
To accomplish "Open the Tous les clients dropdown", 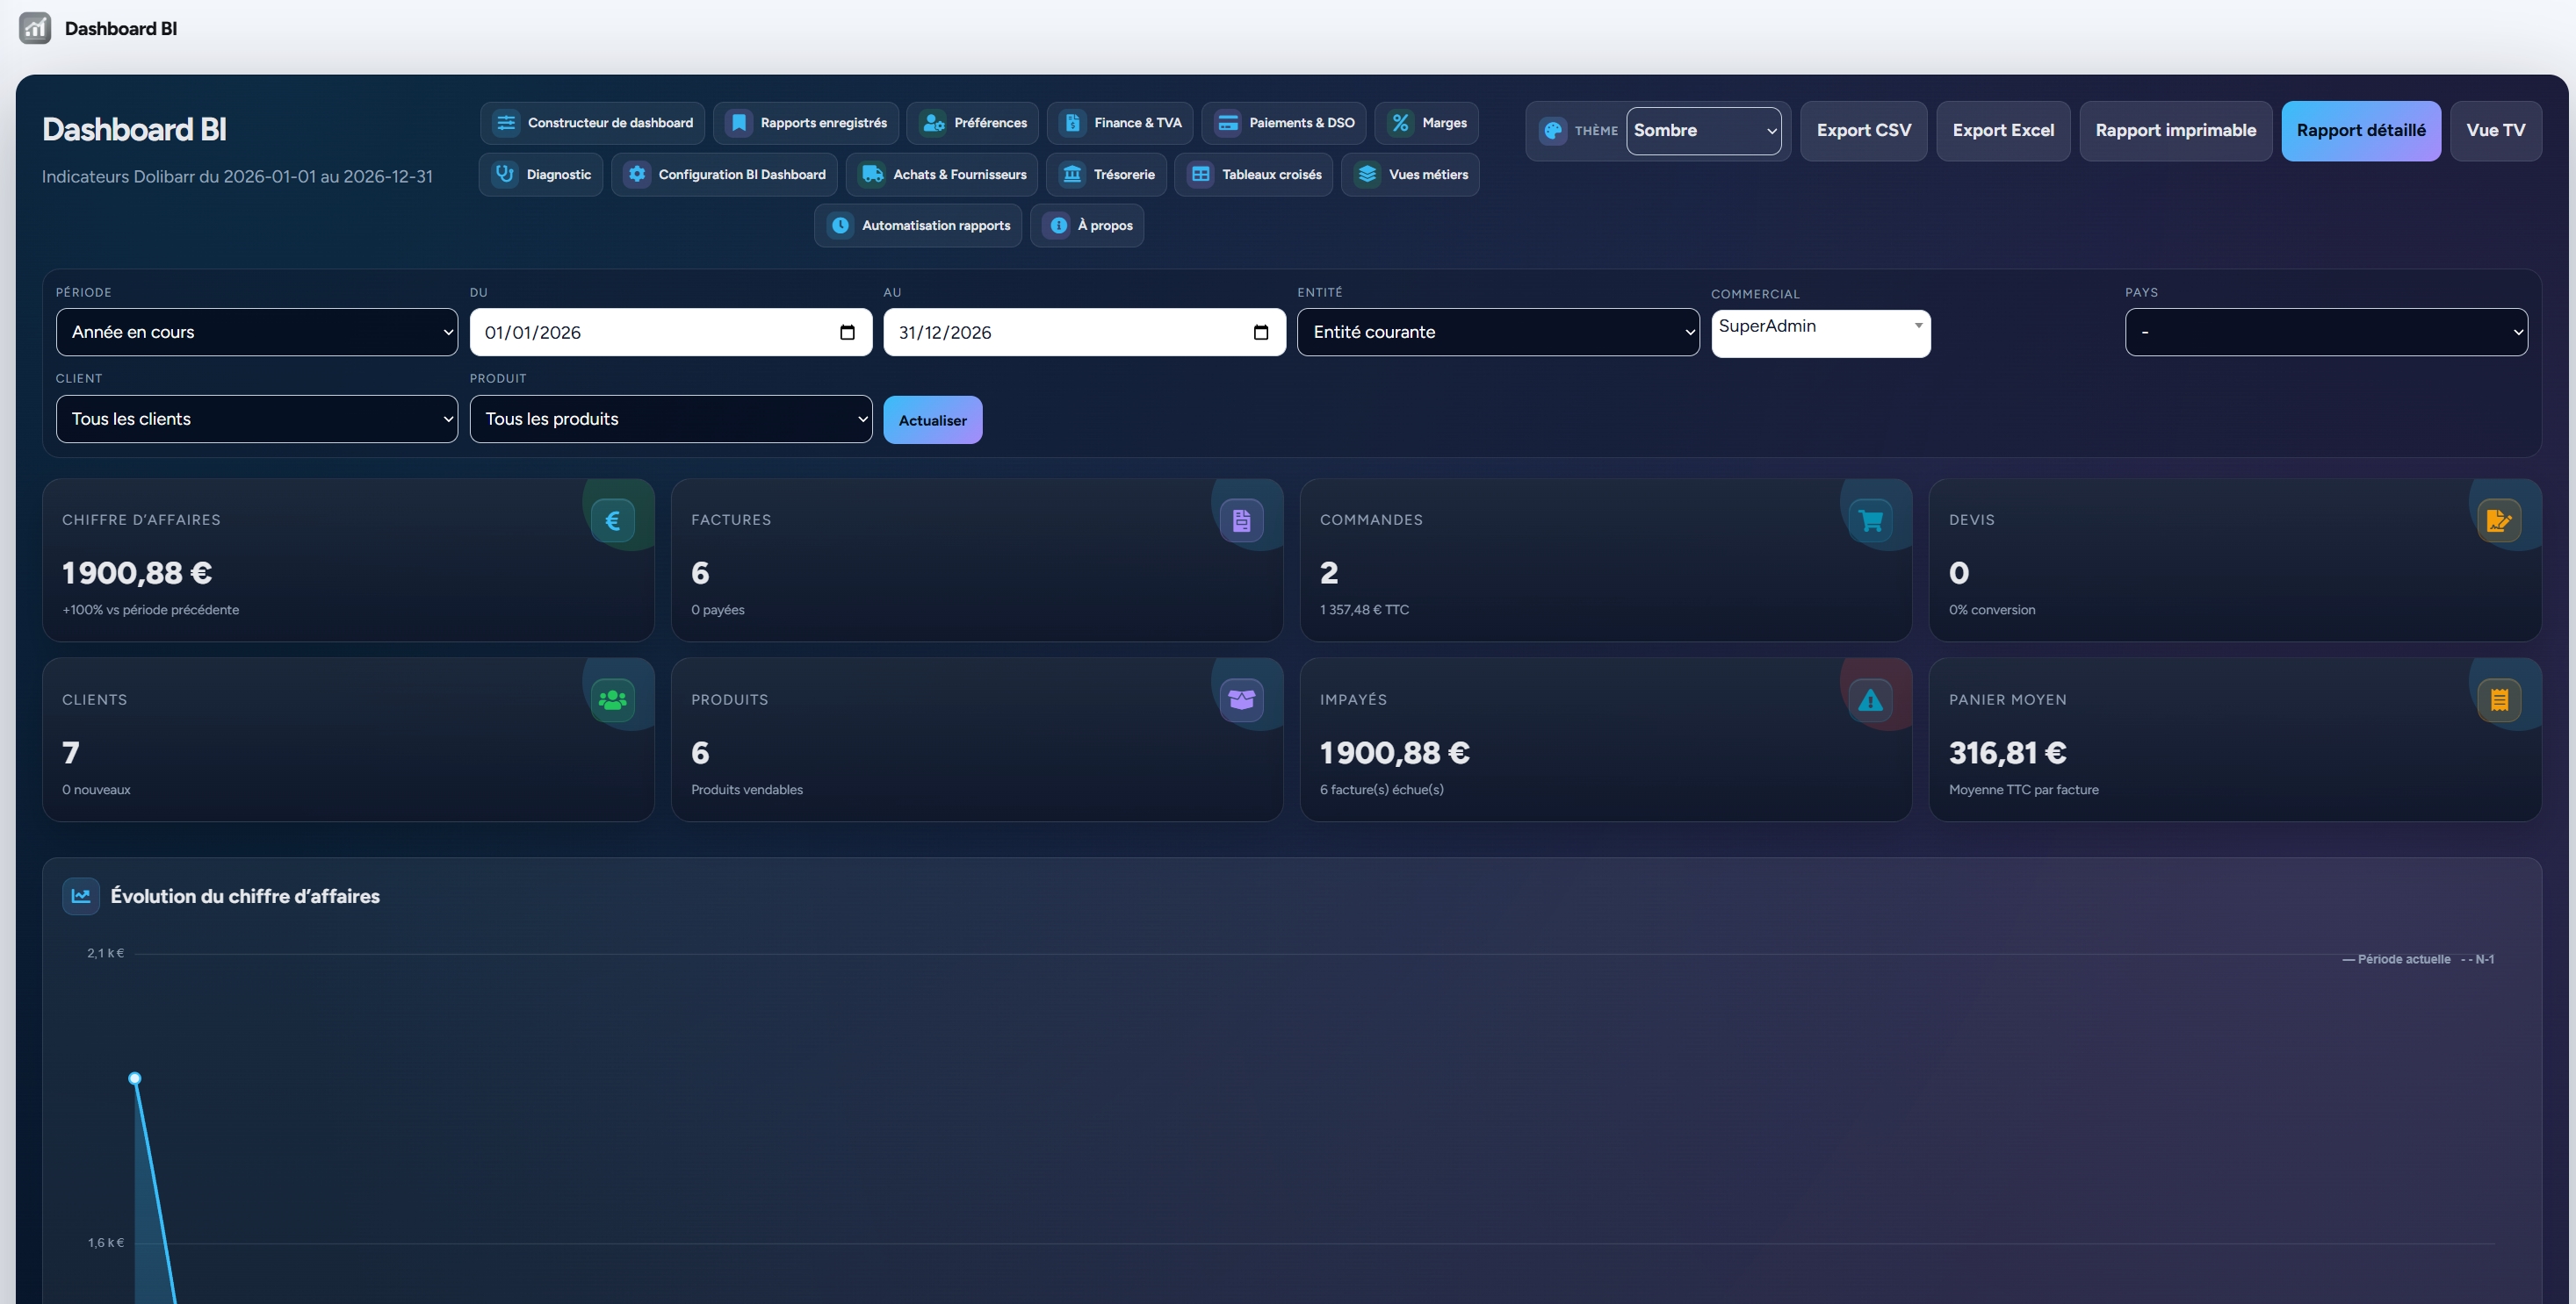I will tap(257, 419).
